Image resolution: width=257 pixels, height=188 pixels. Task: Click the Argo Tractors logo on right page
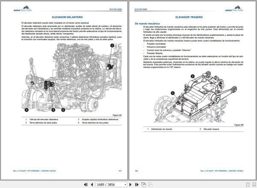[234, 9]
